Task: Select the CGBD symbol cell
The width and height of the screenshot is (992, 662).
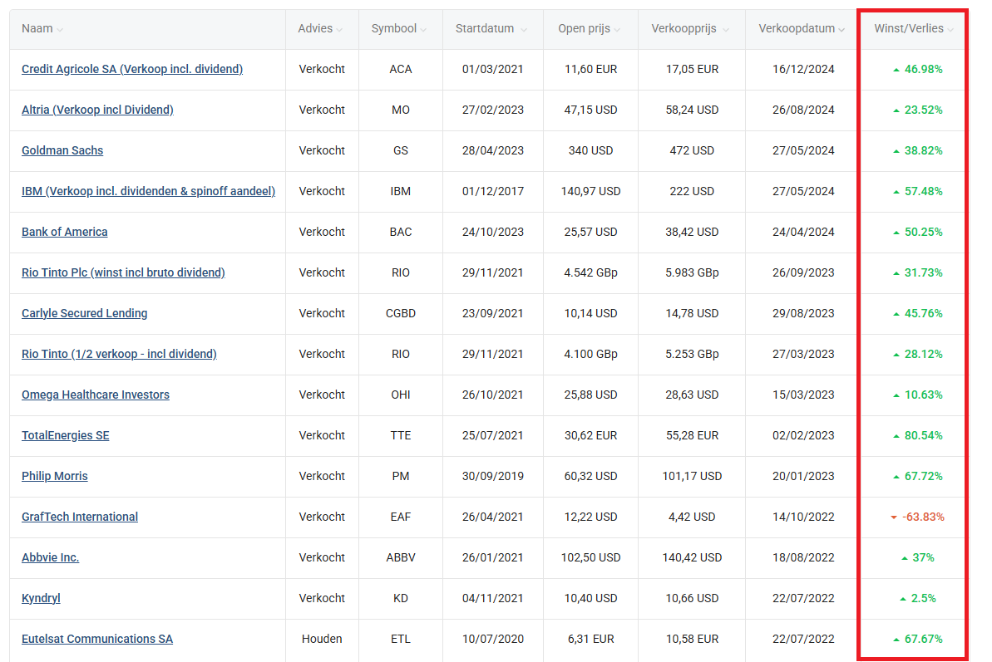Action: click(401, 313)
